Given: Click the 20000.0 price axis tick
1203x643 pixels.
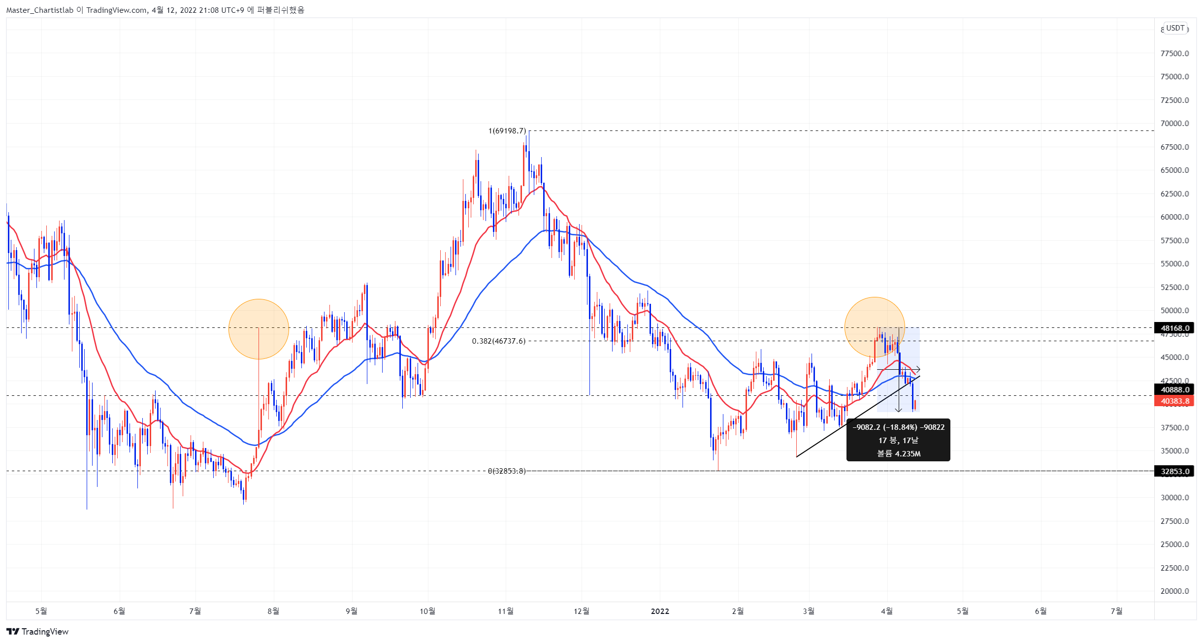Looking at the screenshot, I should click(1174, 591).
